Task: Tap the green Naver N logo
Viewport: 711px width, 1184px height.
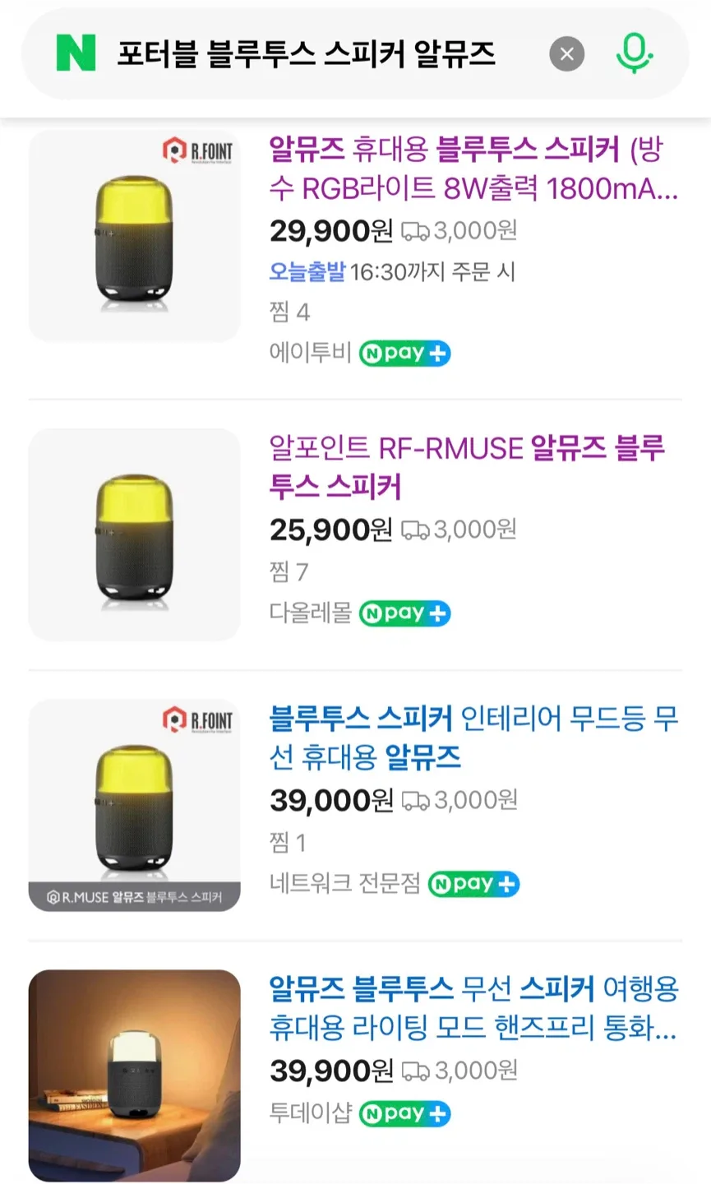Action: (x=76, y=54)
